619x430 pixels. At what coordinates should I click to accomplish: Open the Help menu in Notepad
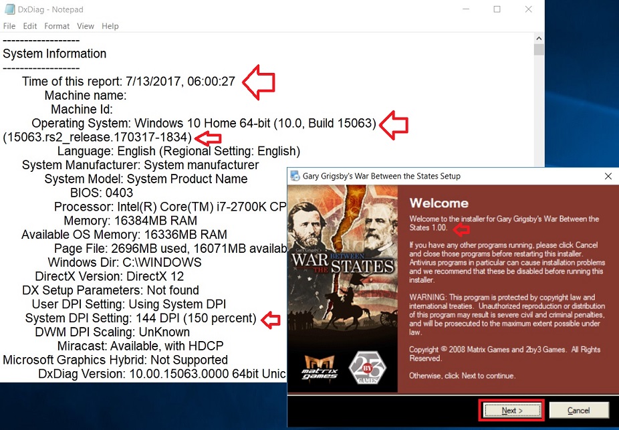(x=110, y=26)
